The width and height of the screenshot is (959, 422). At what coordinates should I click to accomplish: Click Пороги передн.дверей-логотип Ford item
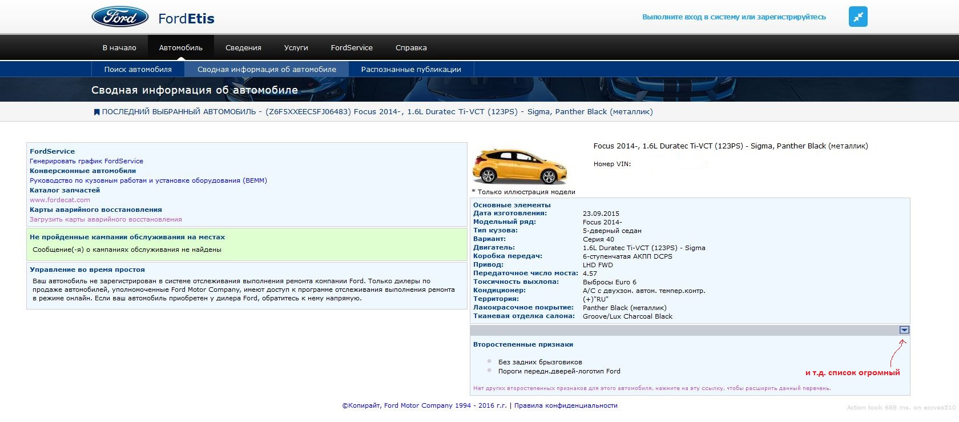click(559, 371)
